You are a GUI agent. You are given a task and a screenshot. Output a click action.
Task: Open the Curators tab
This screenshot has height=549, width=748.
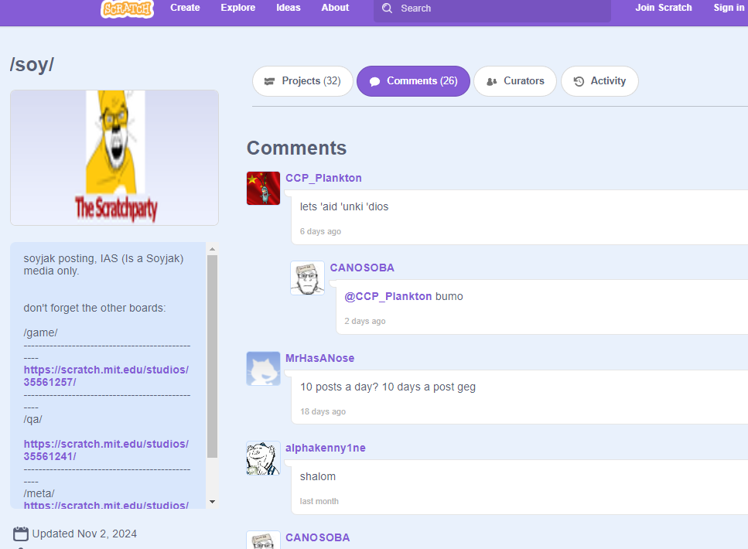(514, 81)
